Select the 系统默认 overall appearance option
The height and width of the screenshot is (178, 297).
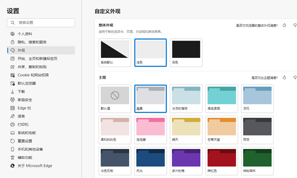pyautogui.click(x=115, y=52)
